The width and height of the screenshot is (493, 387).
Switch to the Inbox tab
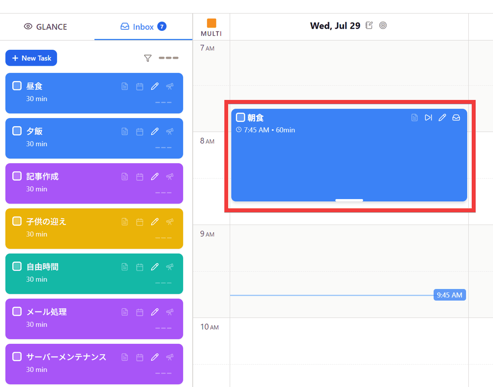coord(143,27)
